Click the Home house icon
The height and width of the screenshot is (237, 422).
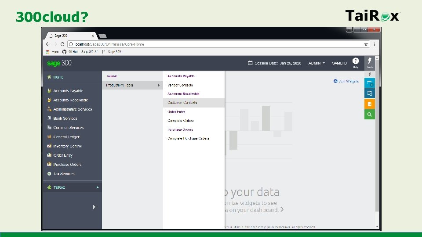click(49, 77)
